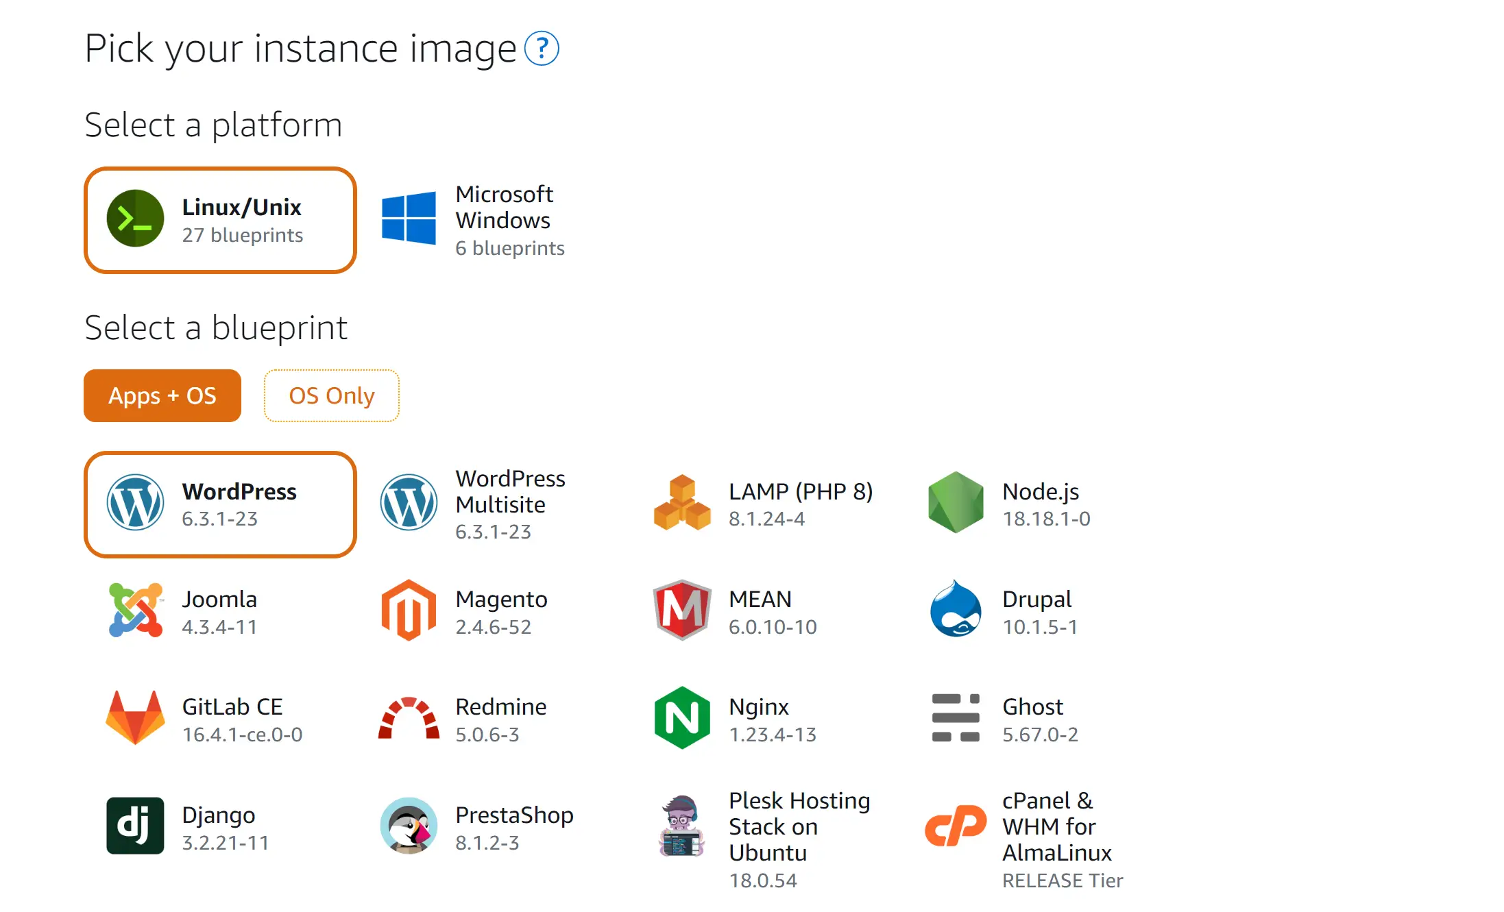Select the Node.js hexagon icon
Screen dimensions: 1504x912
tap(956, 502)
